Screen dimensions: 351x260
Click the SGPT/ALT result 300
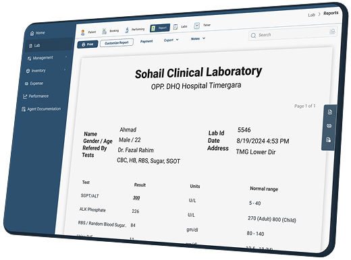(x=136, y=198)
